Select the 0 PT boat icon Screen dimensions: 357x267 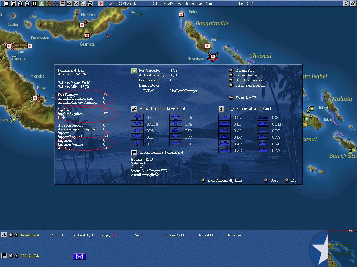263,130
